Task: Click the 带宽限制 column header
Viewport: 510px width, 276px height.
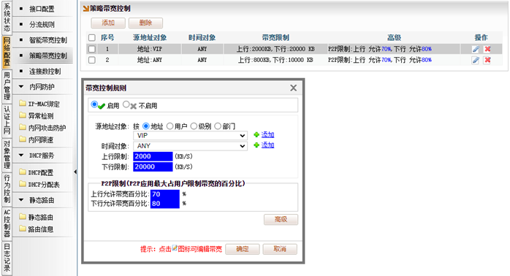Action: click(x=275, y=38)
